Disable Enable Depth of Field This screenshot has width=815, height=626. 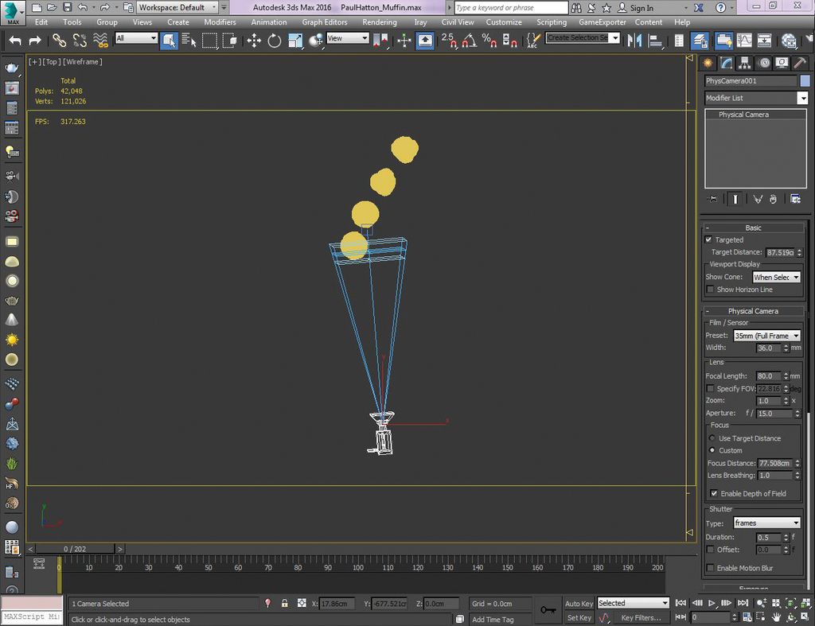pyautogui.click(x=714, y=493)
